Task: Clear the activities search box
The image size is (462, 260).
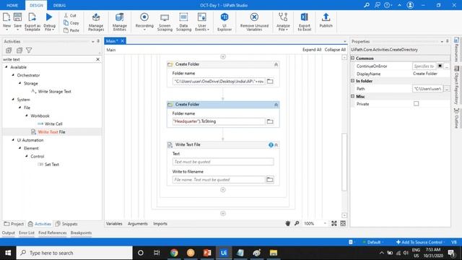Action: 98,59
